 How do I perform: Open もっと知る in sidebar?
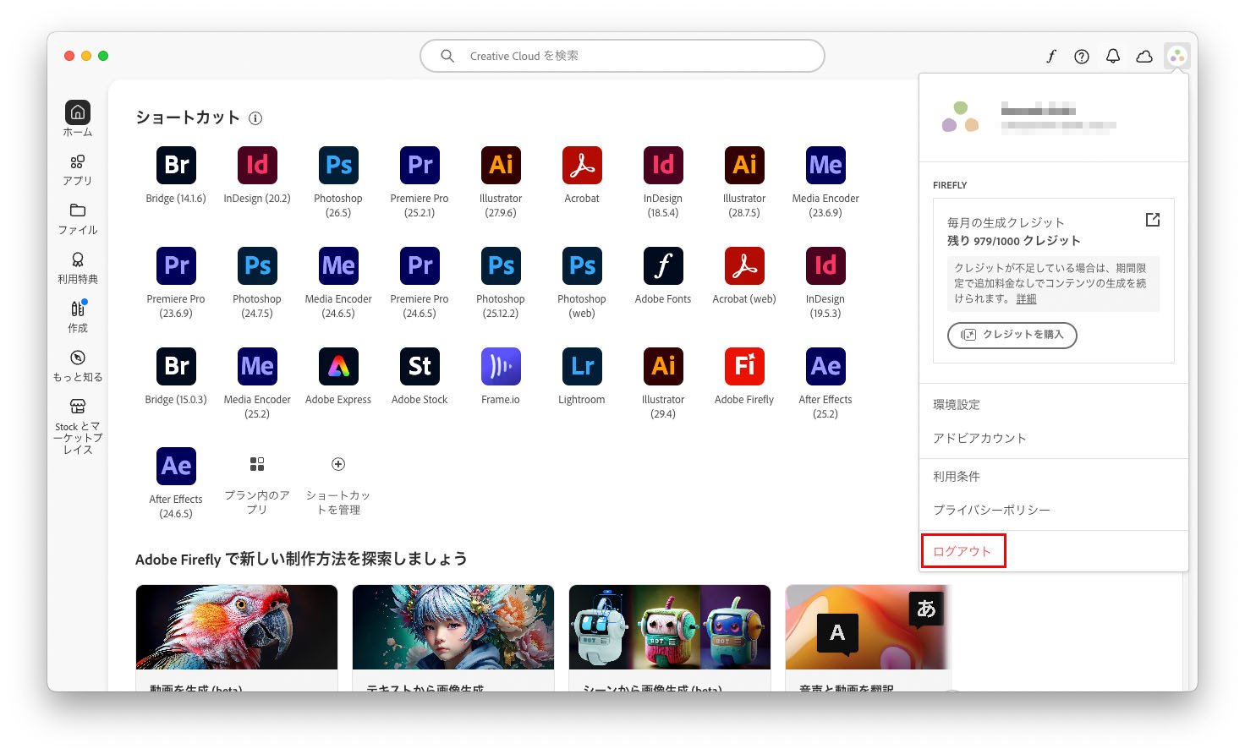point(78,365)
